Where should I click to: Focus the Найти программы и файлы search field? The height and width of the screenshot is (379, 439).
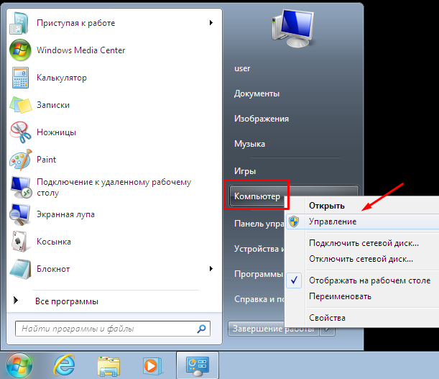click(113, 329)
